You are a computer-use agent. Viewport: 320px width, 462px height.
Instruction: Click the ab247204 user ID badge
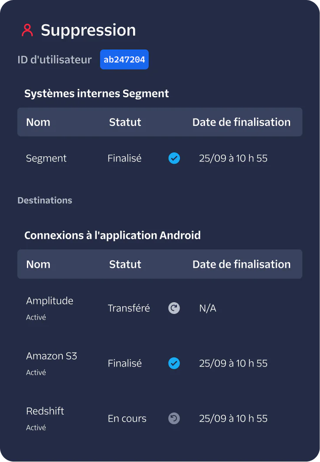[124, 59]
